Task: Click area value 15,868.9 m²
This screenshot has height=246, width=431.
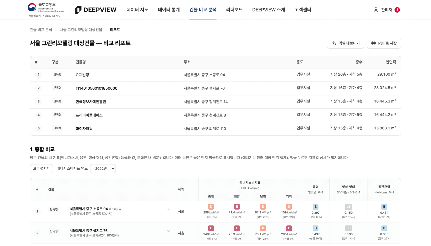Action: coord(385,128)
